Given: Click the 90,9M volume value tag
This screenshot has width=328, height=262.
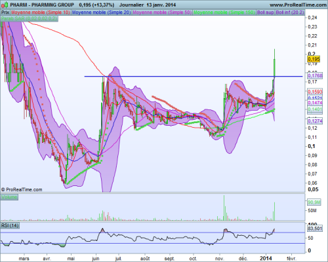Looking at the screenshot, I should pyautogui.click(x=314, y=202).
